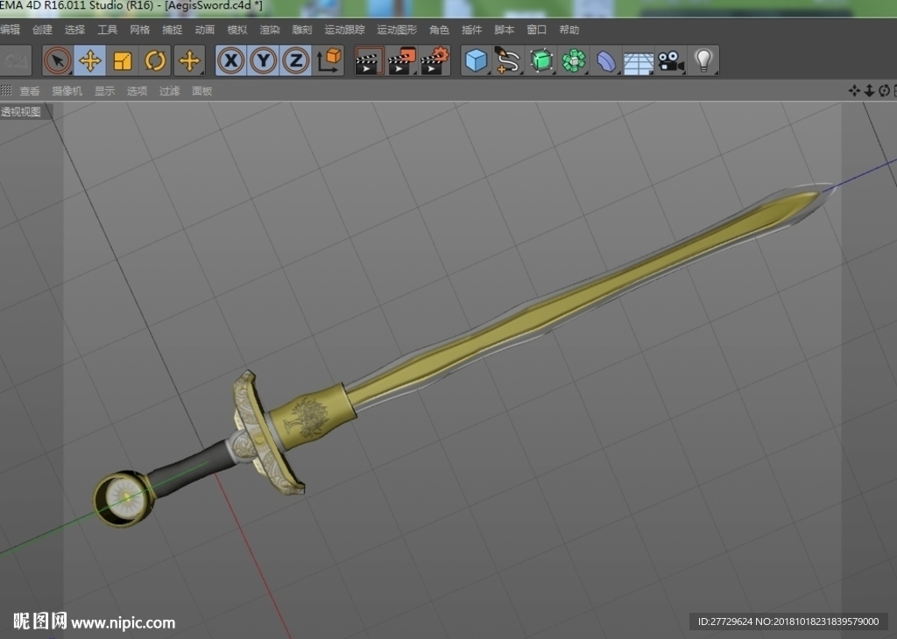Pick the Rotate tool
Viewport: 897px width, 639px height.
155,60
